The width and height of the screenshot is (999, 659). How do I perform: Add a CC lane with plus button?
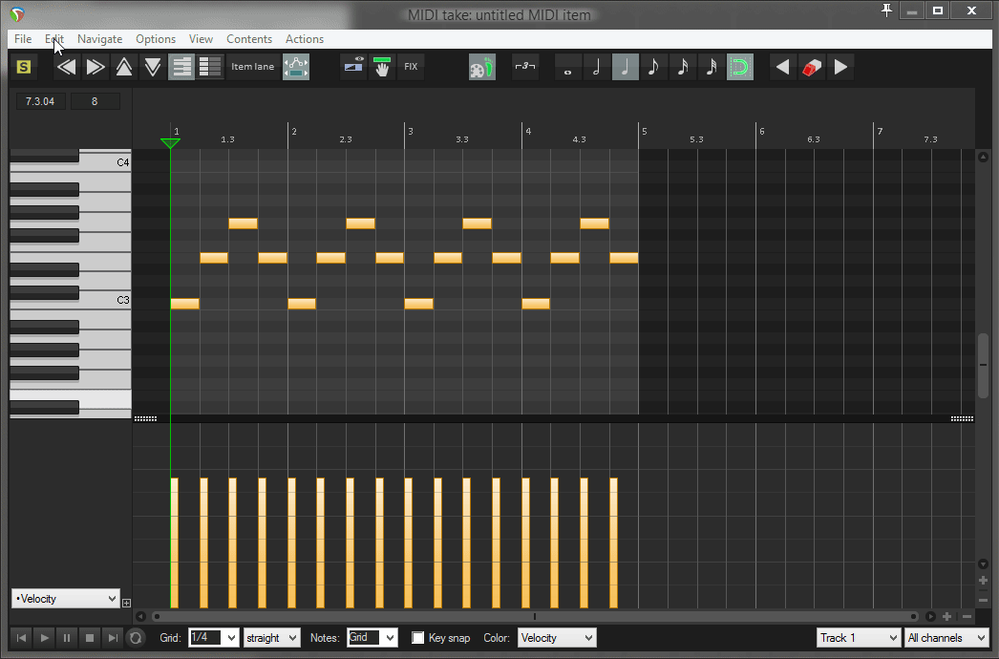pos(126,603)
